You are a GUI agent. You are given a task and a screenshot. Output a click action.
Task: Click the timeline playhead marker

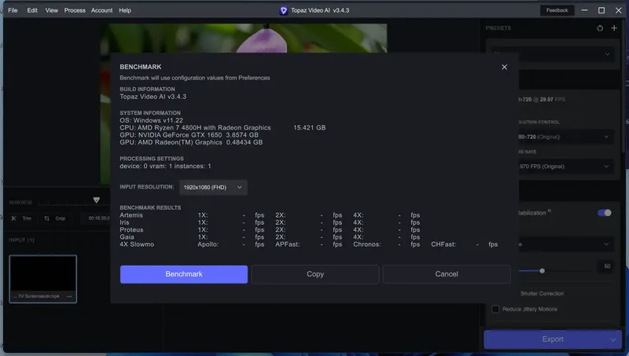coord(96,200)
